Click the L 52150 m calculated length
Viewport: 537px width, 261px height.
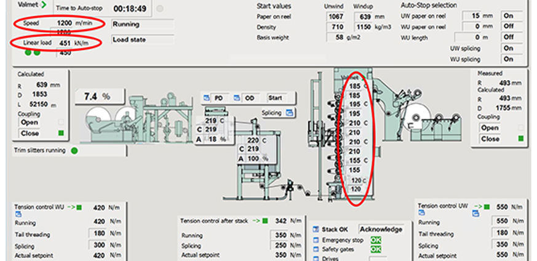pyautogui.click(x=37, y=105)
